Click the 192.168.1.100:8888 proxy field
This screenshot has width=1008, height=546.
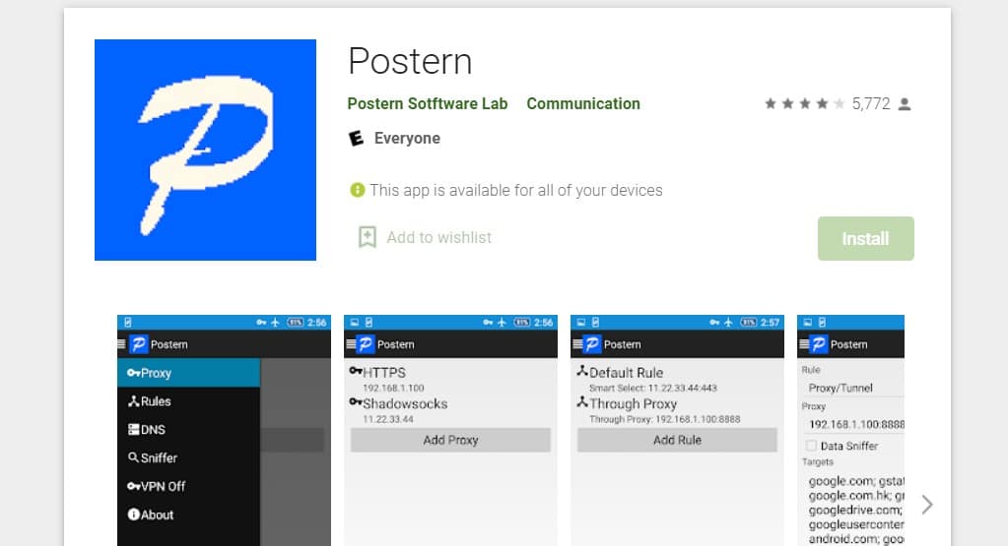click(x=852, y=424)
